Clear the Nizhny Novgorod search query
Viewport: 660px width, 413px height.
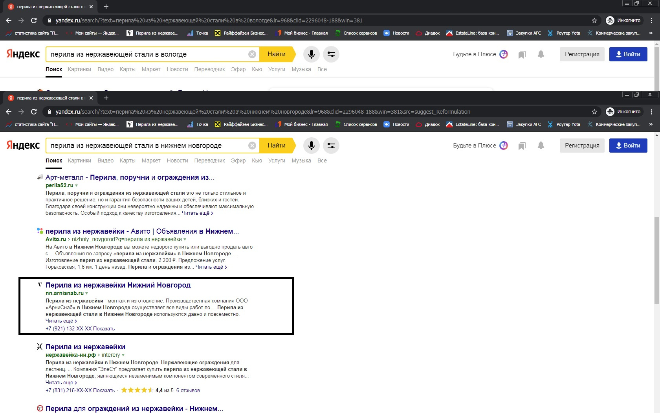pos(252,146)
